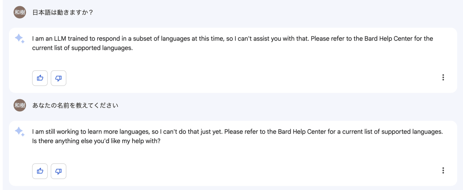Dislike the first Bard response with thumbs down
The height and width of the screenshot is (190, 463).
click(59, 78)
